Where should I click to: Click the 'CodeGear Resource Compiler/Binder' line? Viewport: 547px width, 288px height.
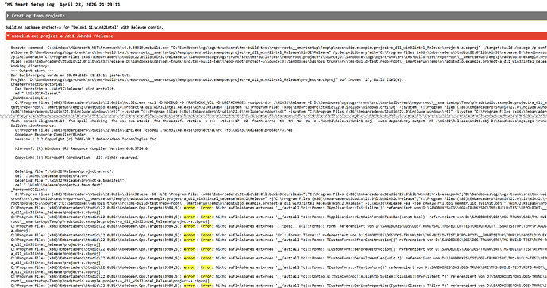click(50, 134)
